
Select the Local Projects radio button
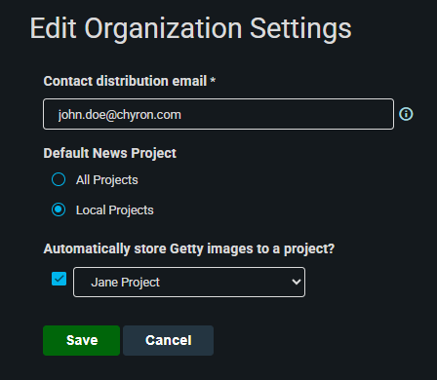point(59,209)
